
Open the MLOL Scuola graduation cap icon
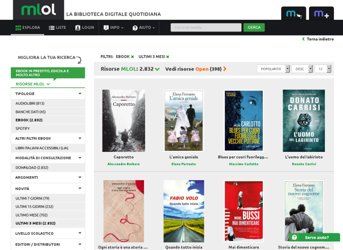point(294,14)
